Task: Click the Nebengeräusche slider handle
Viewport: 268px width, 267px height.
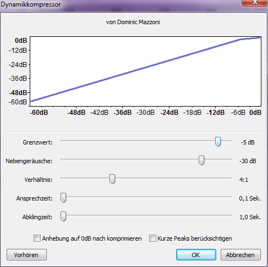Action: [201, 160]
